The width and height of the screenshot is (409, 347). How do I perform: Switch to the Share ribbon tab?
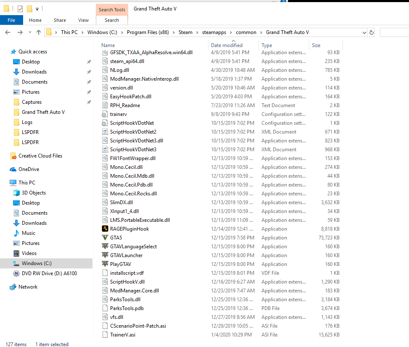(x=60, y=20)
